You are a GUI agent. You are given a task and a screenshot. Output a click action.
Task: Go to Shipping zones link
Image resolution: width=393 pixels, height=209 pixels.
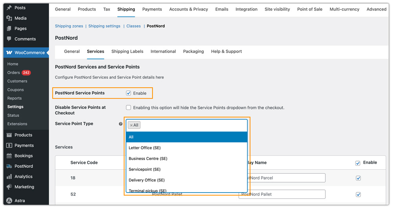[69, 26]
